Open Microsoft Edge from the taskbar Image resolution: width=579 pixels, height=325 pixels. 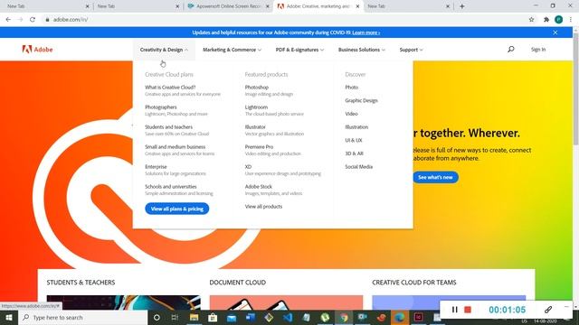pos(400,317)
